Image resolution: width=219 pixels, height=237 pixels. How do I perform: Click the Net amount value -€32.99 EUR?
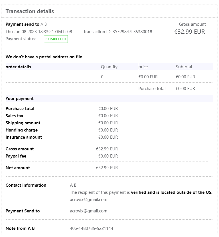106,168
